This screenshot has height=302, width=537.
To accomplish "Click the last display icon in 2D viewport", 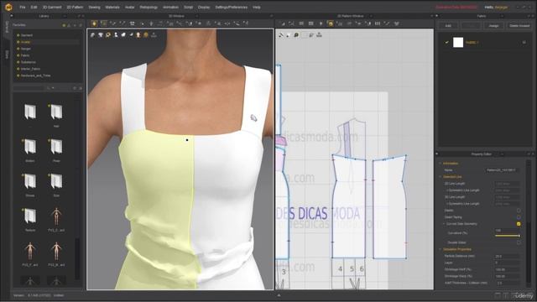I will click(319, 35).
